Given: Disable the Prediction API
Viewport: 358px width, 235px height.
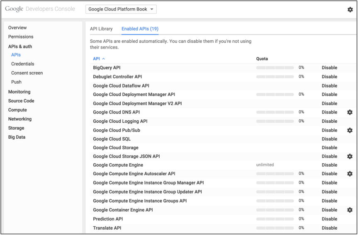Looking at the screenshot, I should [329, 219].
